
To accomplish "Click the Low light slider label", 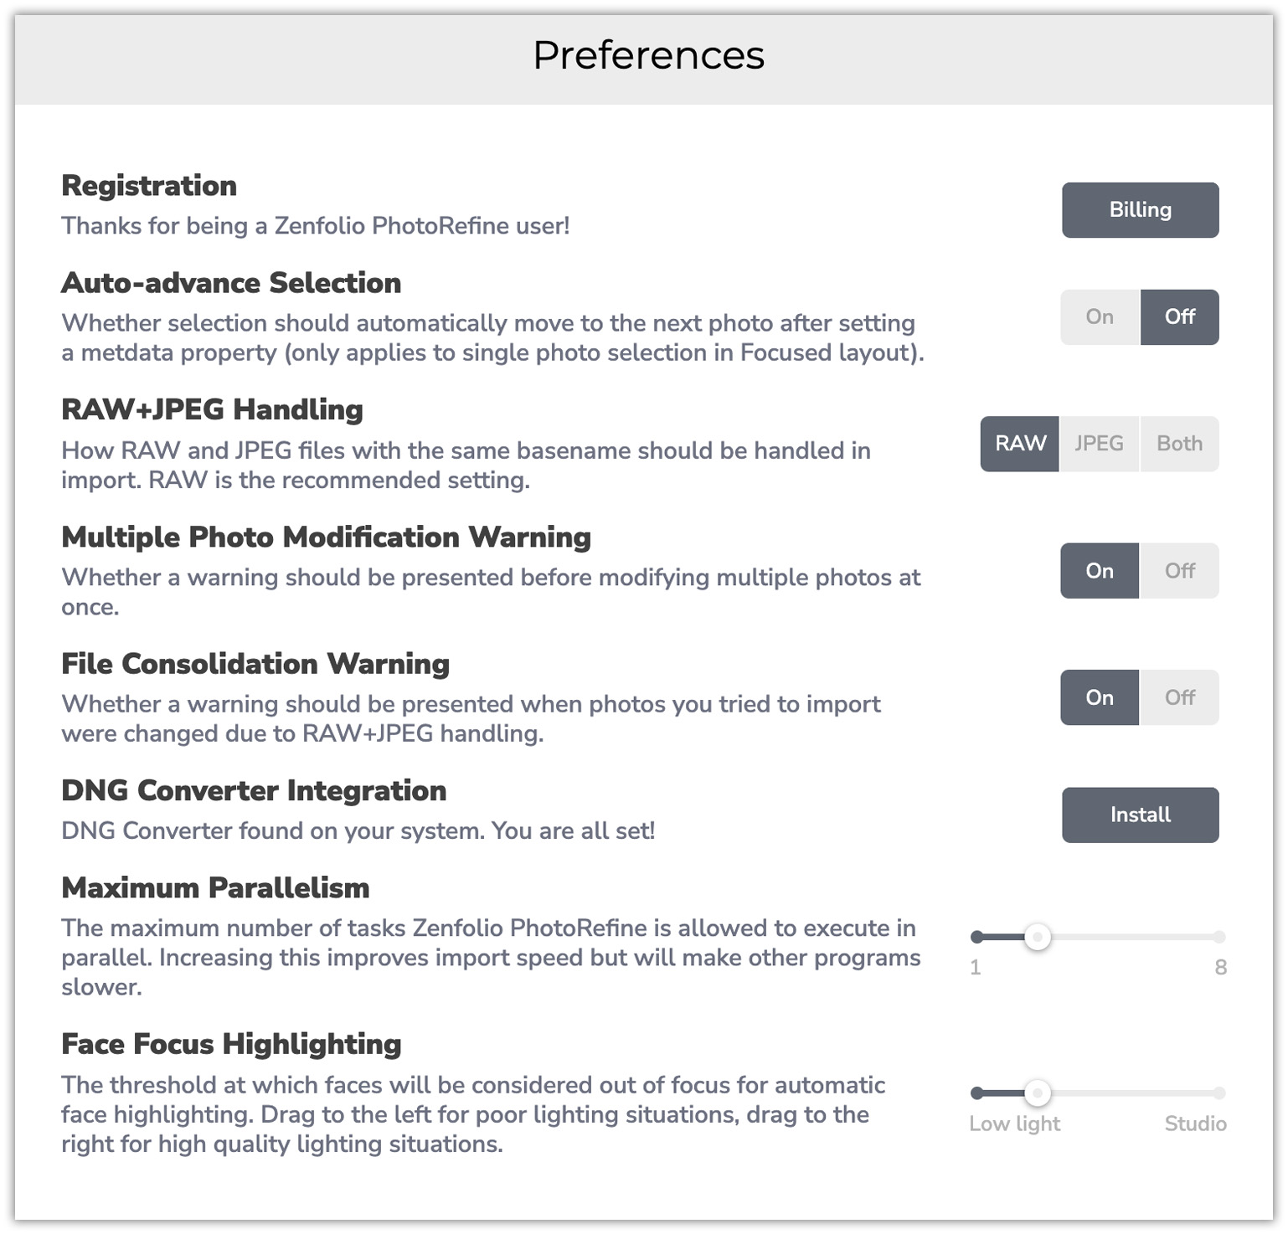I will [1014, 1123].
